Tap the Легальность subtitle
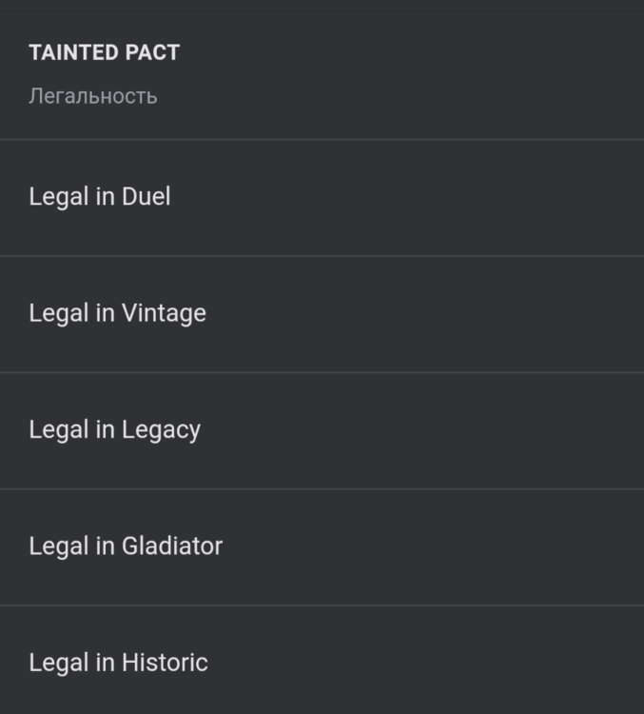The width and height of the screenshot is (644, 714). tap(92, 96)
